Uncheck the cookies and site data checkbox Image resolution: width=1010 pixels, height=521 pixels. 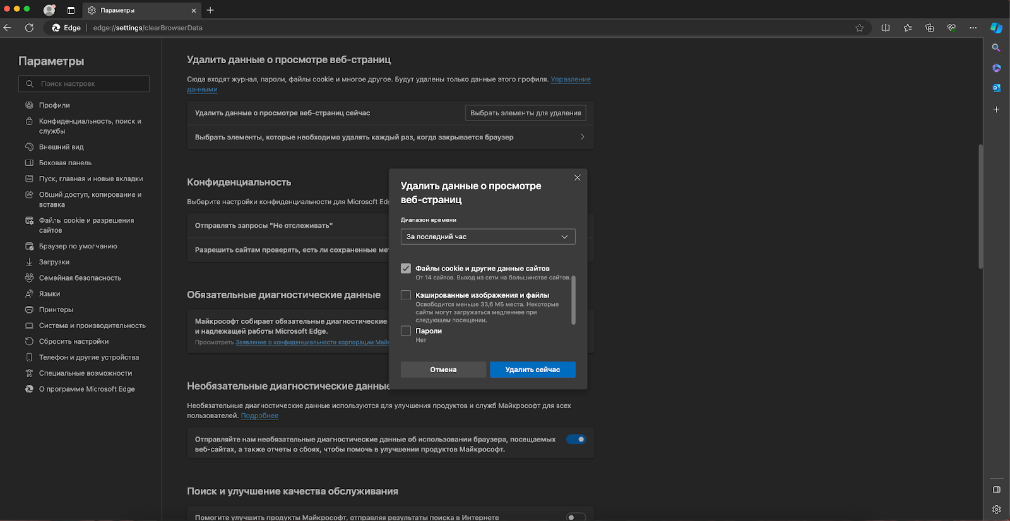point(406,269)
